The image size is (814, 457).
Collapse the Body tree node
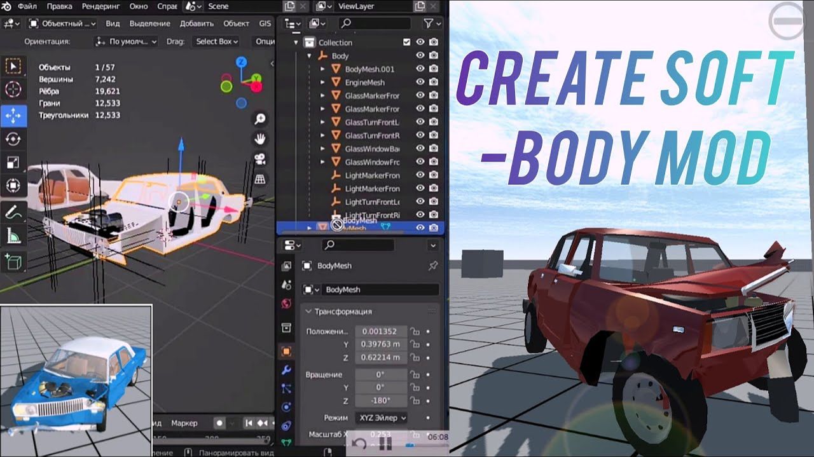tap(309, 56)
